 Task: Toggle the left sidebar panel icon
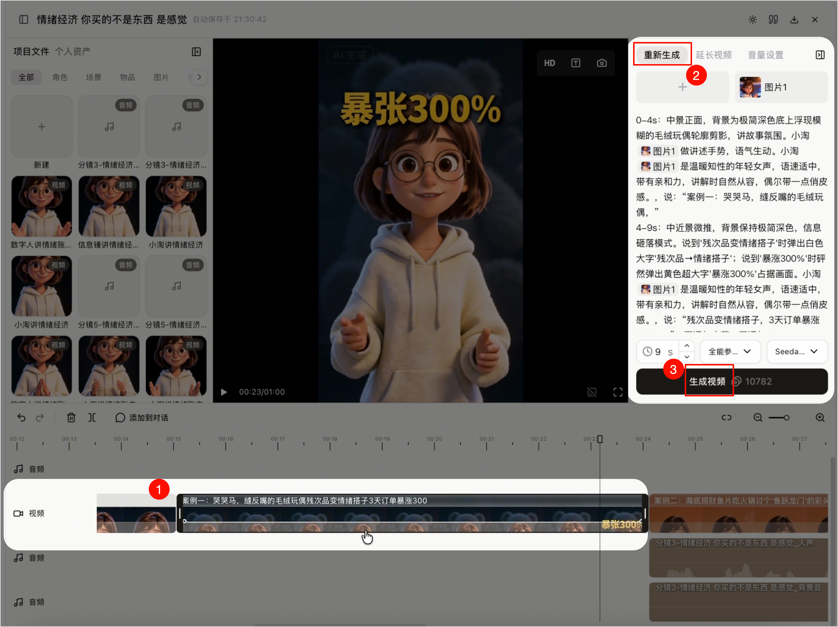[24, 19]
